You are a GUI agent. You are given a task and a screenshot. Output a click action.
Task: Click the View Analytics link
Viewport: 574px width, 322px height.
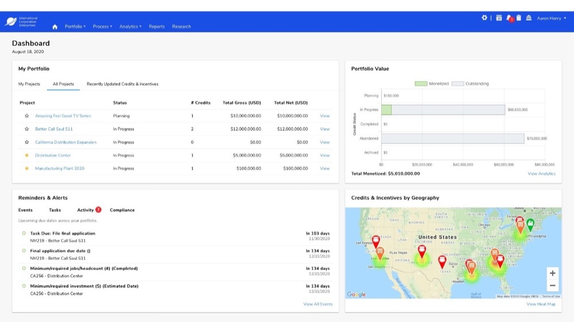541,173
